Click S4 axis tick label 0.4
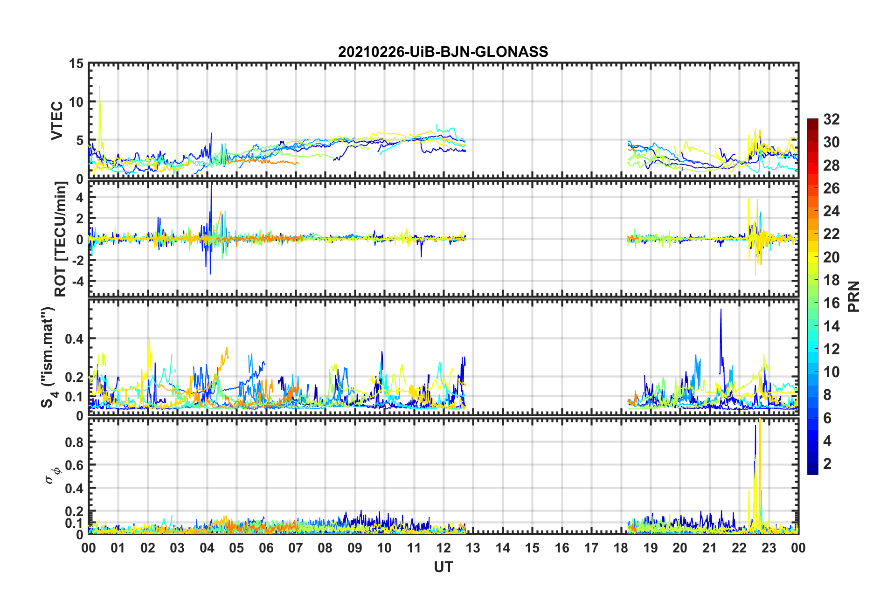The width and height of the screenshot is (887, 593). 75,339
